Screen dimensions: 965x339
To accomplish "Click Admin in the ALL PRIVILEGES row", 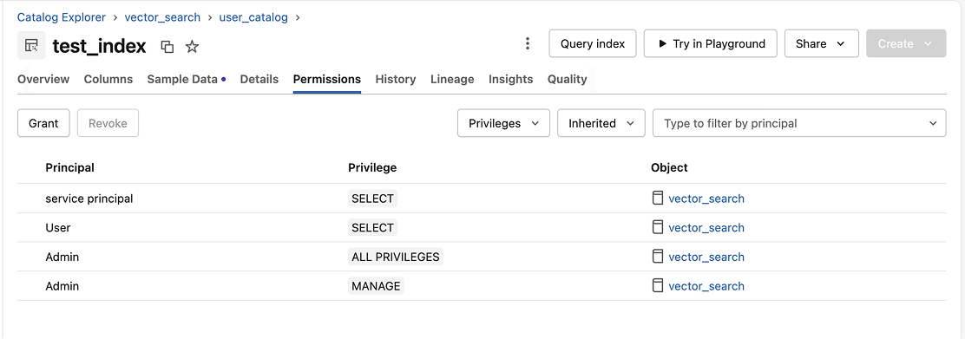I will [x=62, y=258].
